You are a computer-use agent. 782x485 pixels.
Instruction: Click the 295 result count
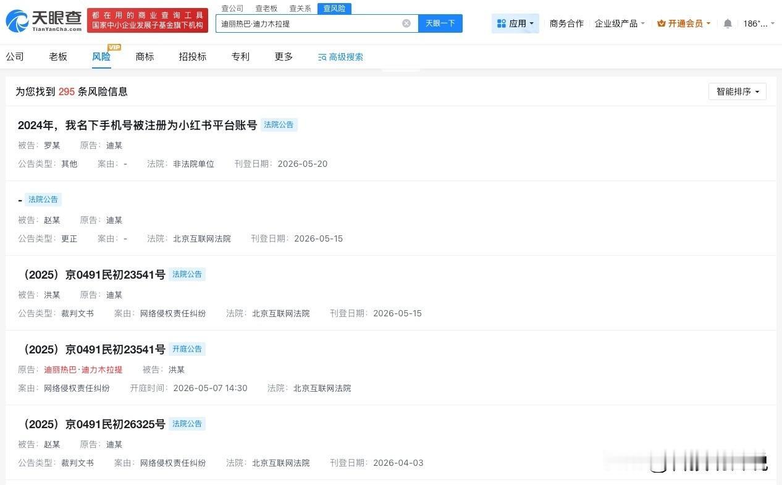(67, 91)
